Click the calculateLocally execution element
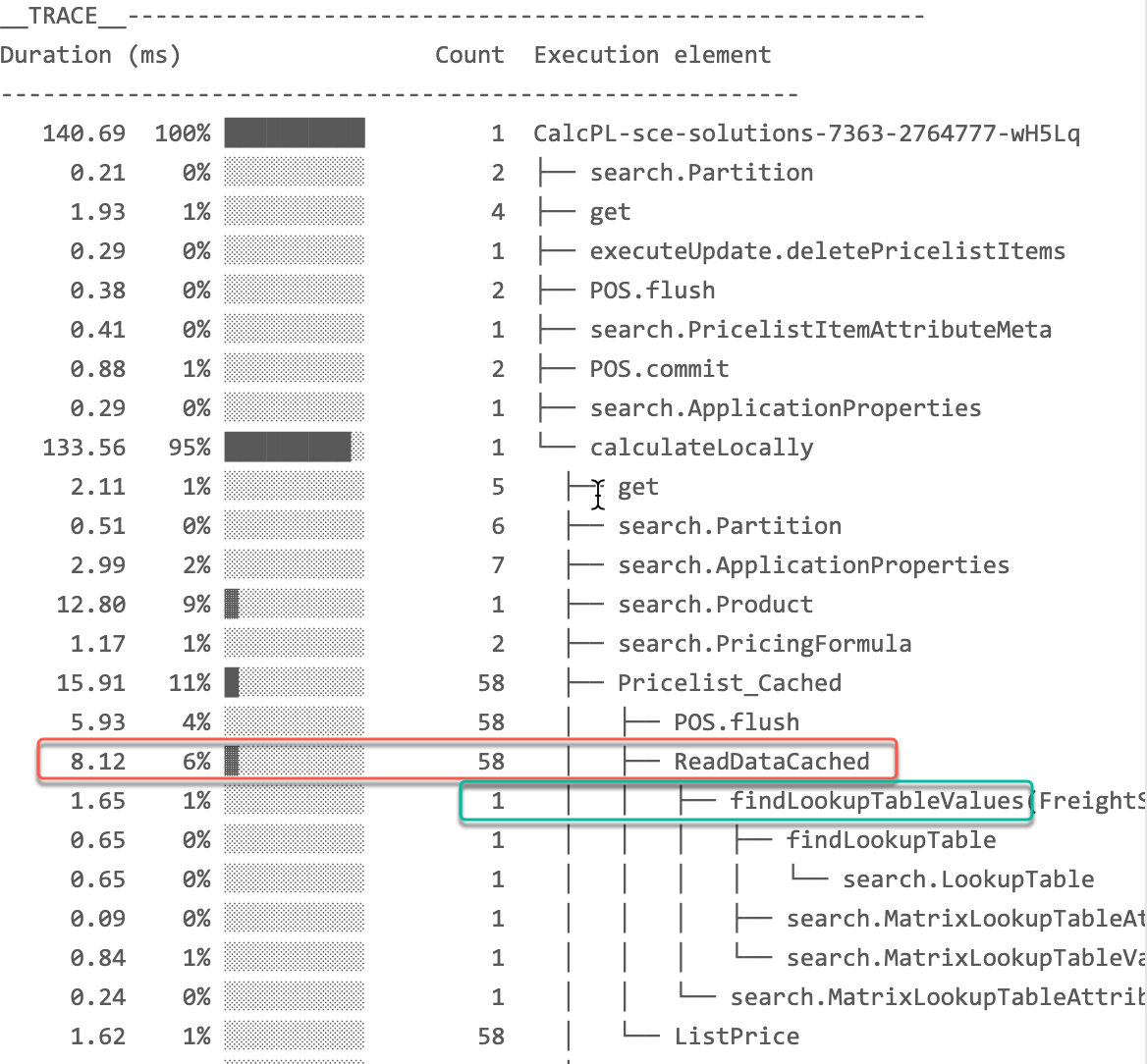 tap(701, 447)
